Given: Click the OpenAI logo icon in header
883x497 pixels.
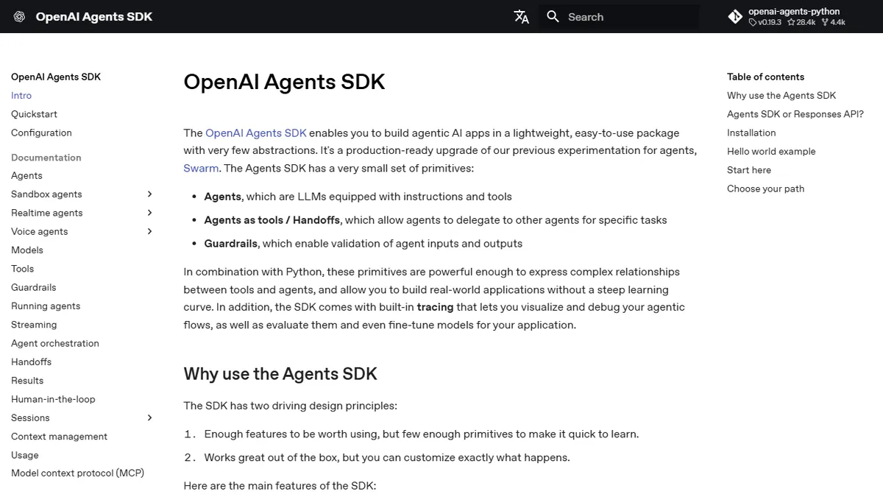Looking at the screenshot, I should (x=20, y=17).
